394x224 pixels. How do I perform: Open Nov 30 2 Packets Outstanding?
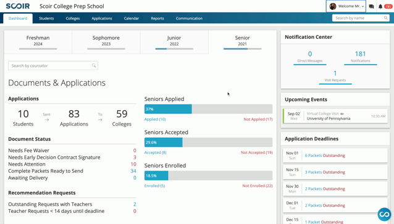(x=335, y=189)
